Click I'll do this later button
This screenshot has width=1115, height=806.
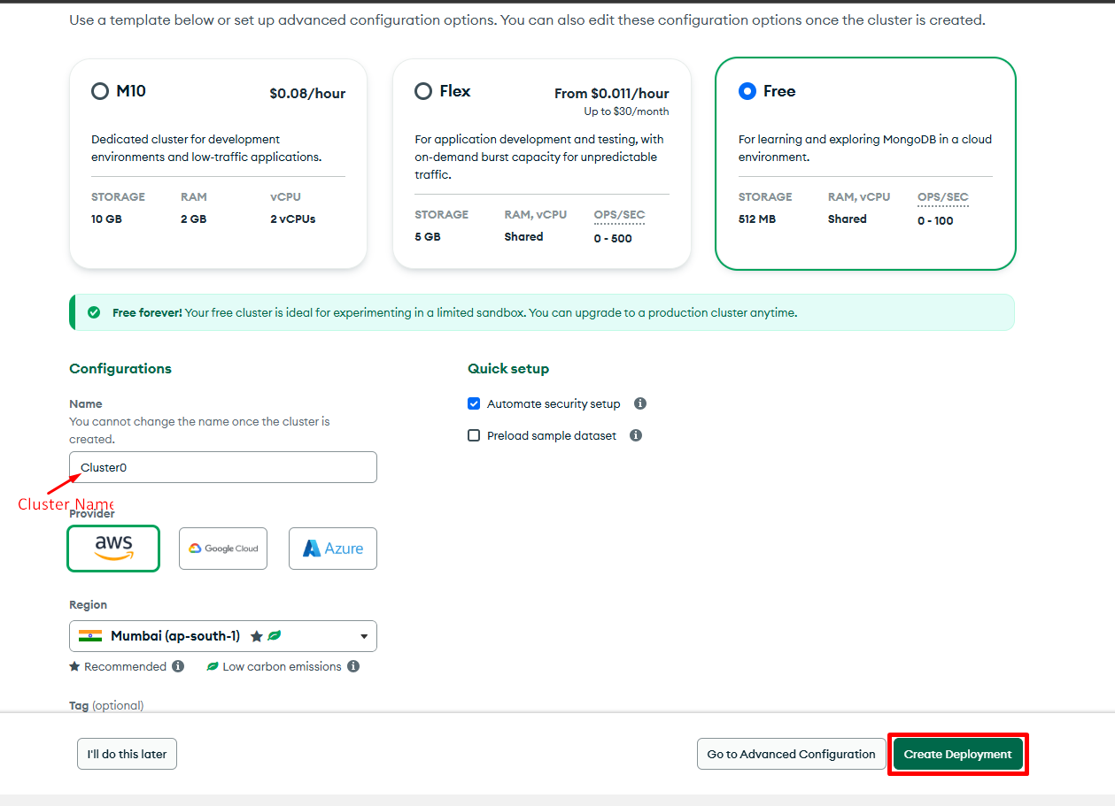pos(127,755)
